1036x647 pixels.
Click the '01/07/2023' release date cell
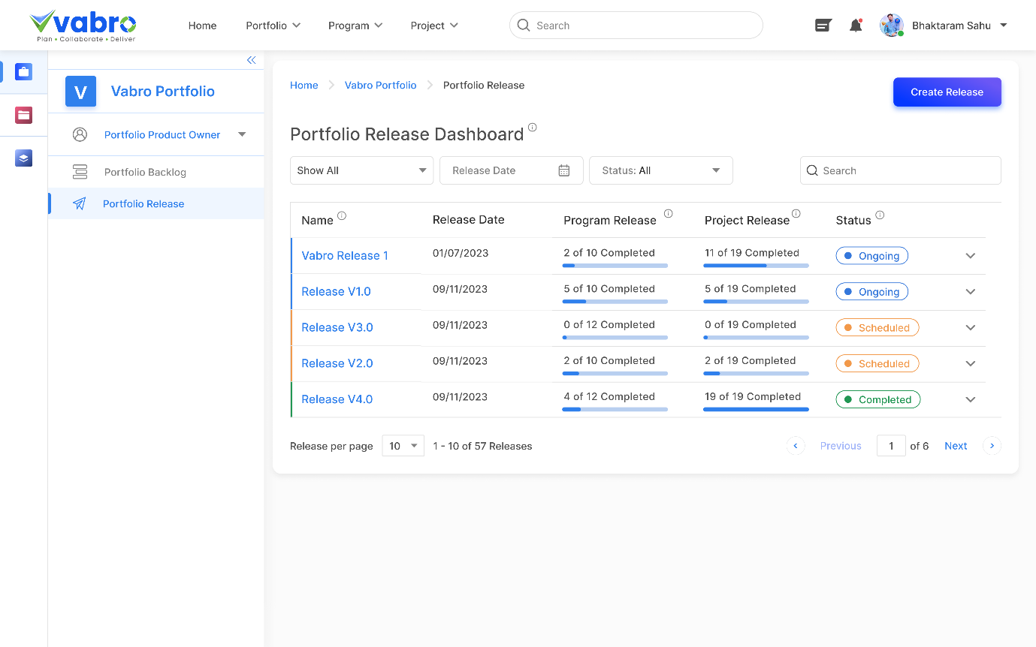(461, 253)
